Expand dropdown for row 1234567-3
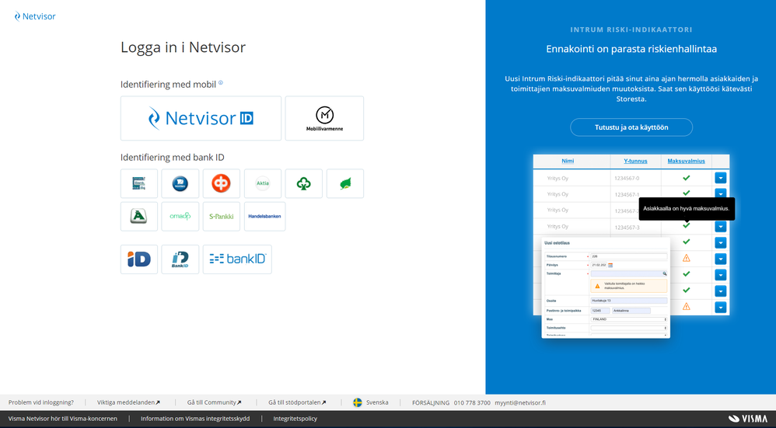The height and width of the screenshot is (428, 776). tap(721, 226)
